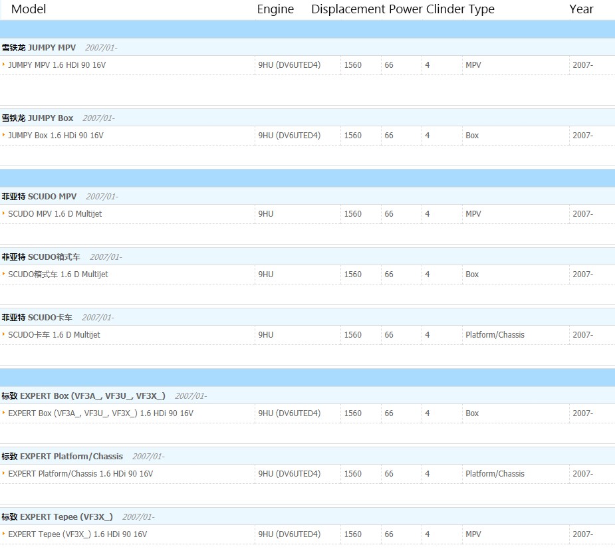This screenshot has width=615, height=553.
Task: Click the orange arrow before SCUDO卡车 1.6 D Multijet
Action: click(x=3, y=335)
